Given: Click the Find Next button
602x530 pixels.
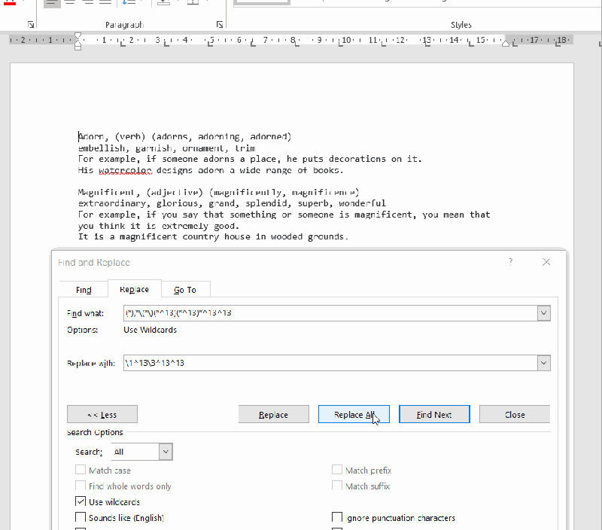Looking at the screenshot, I should point(434,413).
